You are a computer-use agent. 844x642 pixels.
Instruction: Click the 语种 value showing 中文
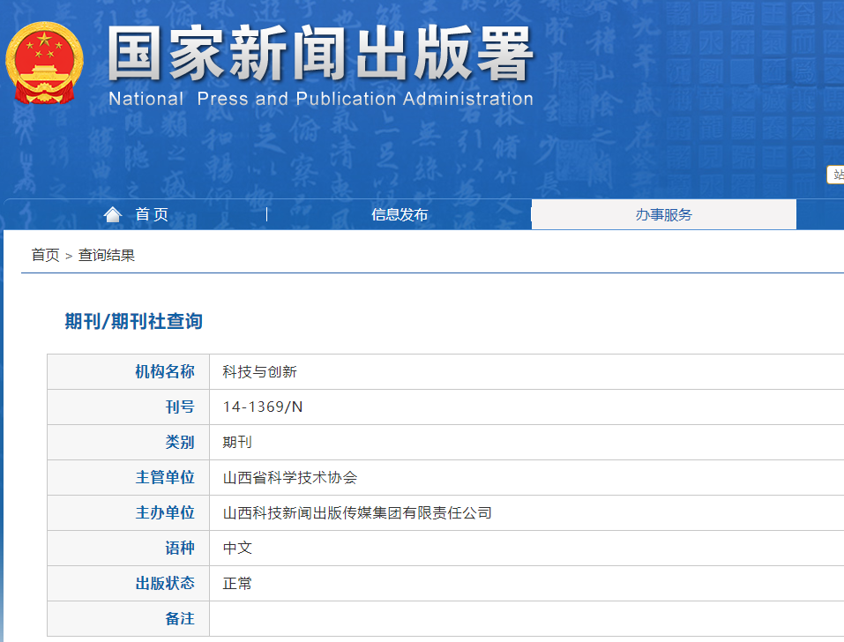[238, 548]
